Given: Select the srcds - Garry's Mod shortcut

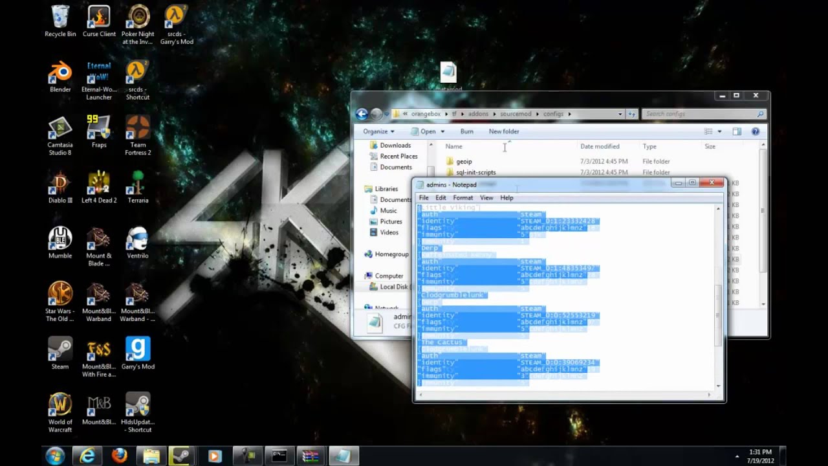Looking at the screenshot, I should (x=177, y=25).
